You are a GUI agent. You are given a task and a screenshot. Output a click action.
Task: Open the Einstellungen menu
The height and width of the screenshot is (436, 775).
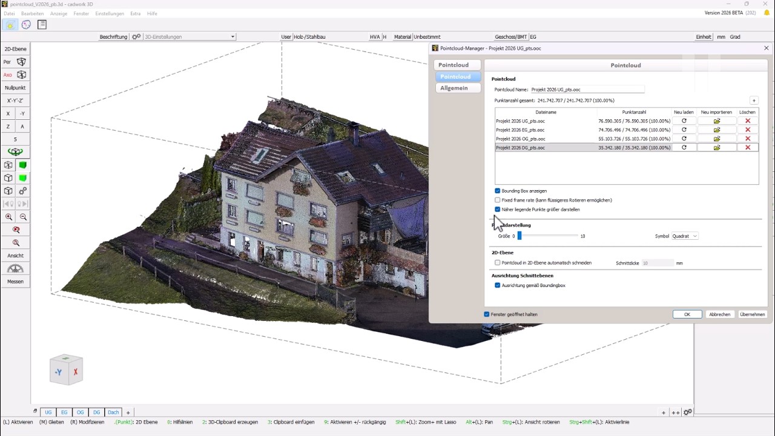(110, 13)
